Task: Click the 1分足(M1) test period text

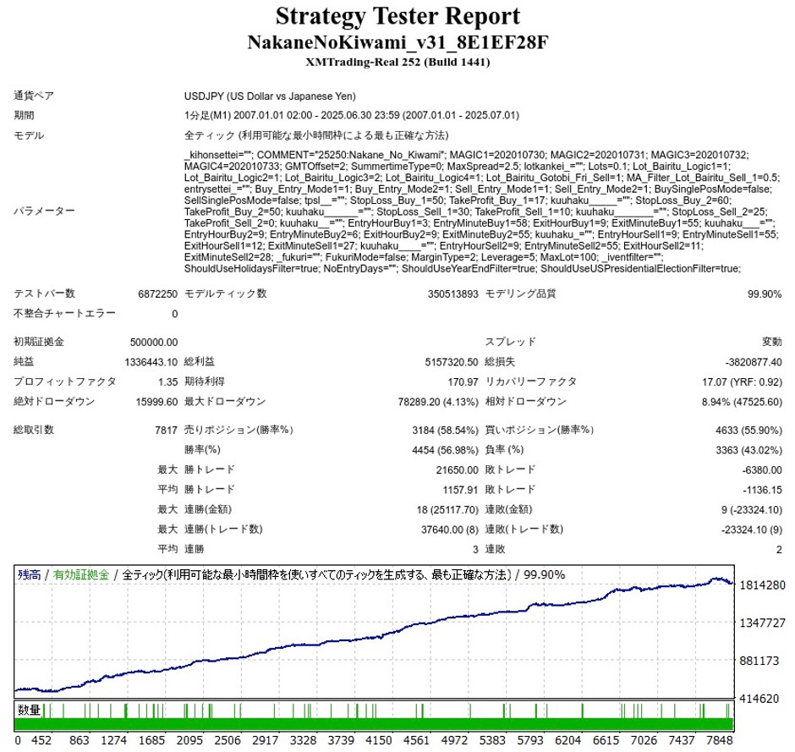Action: pos(351,116)
